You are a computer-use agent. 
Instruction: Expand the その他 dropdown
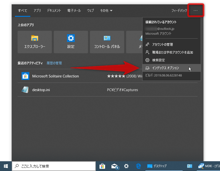[106, 10]
